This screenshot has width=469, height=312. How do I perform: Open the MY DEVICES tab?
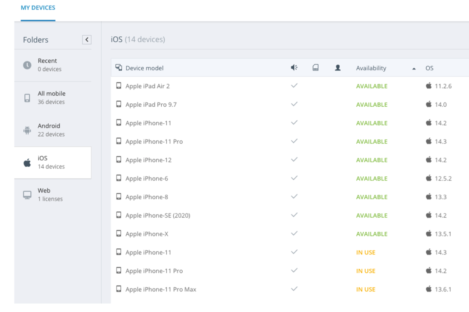(38, 8)
